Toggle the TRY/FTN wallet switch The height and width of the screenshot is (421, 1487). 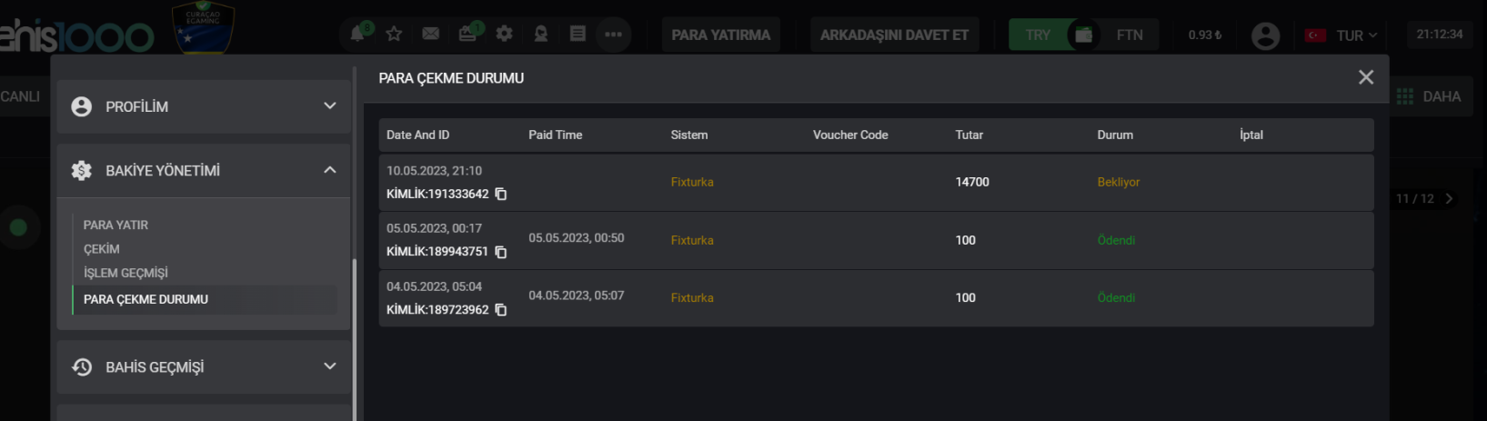1083,35
